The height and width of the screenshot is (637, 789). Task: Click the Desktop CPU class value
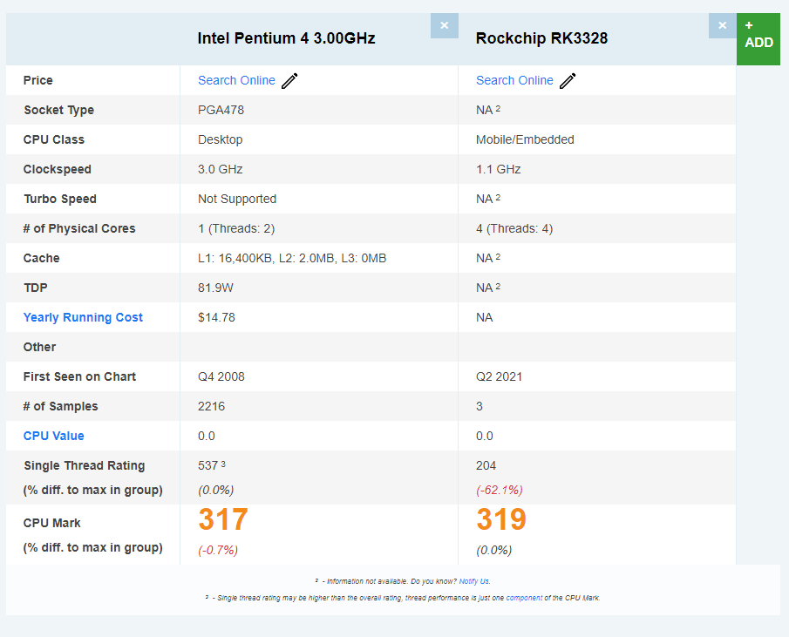coord(221,139)
